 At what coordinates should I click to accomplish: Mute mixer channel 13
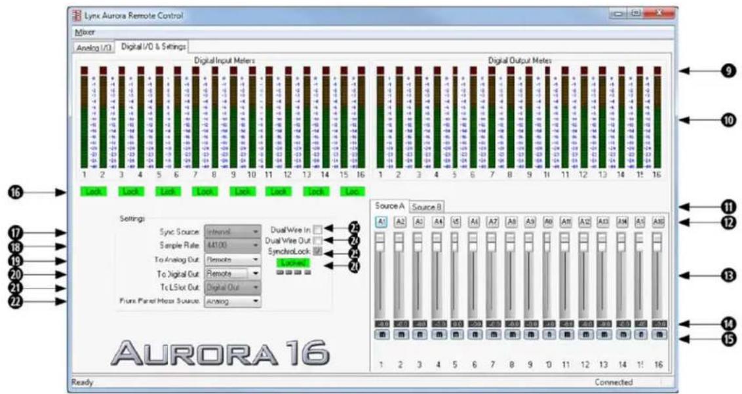[604, 335]
